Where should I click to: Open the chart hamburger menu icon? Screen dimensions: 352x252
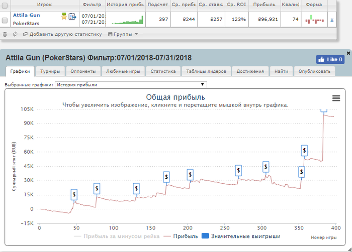pos(336,98)
